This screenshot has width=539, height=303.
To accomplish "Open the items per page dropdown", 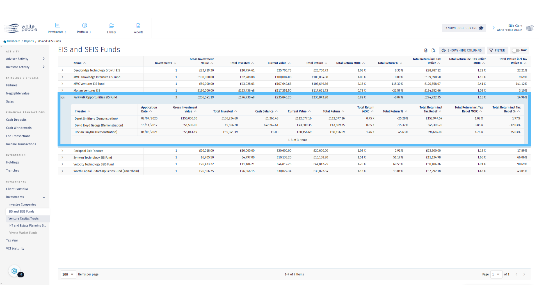I will click(x=68, y=274).
